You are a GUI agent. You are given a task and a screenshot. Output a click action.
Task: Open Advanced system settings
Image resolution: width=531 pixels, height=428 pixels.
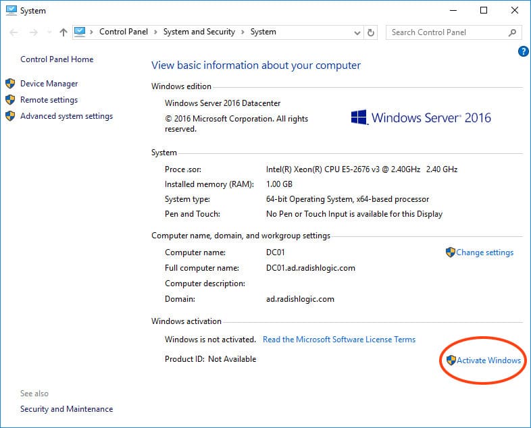tap(66, 116)
